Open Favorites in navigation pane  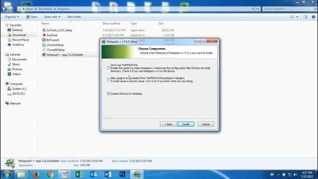(15, 25)
